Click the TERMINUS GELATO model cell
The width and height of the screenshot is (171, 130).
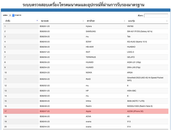131,57
